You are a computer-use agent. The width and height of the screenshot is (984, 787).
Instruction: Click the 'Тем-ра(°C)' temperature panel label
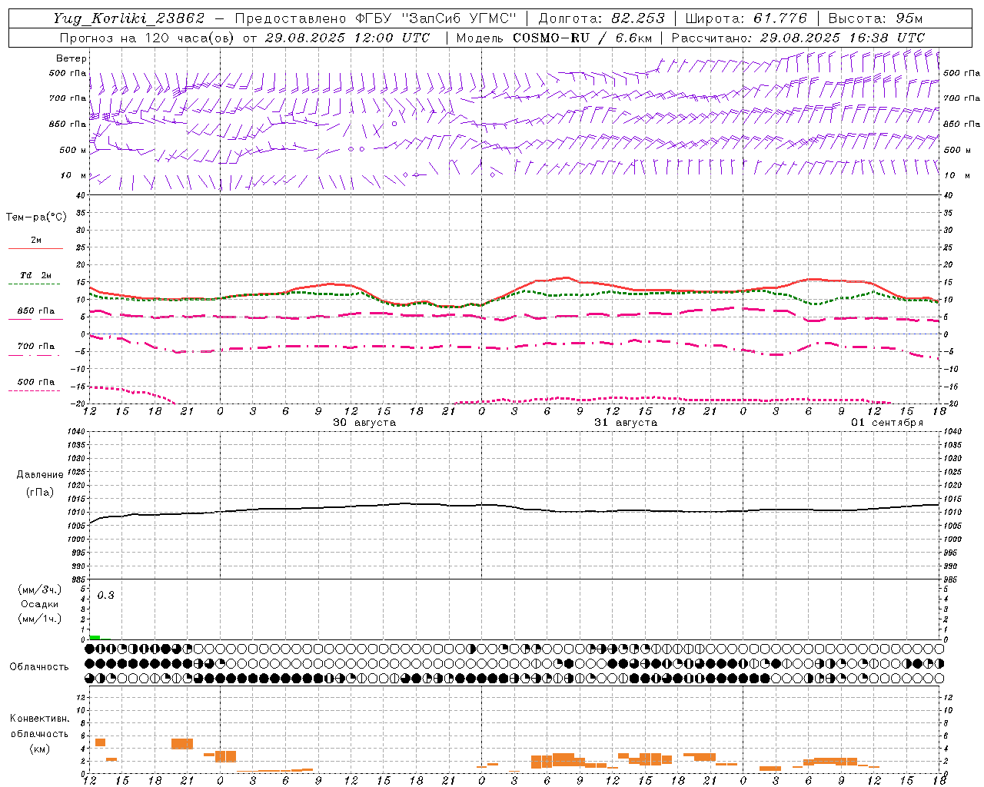point(36,218)
